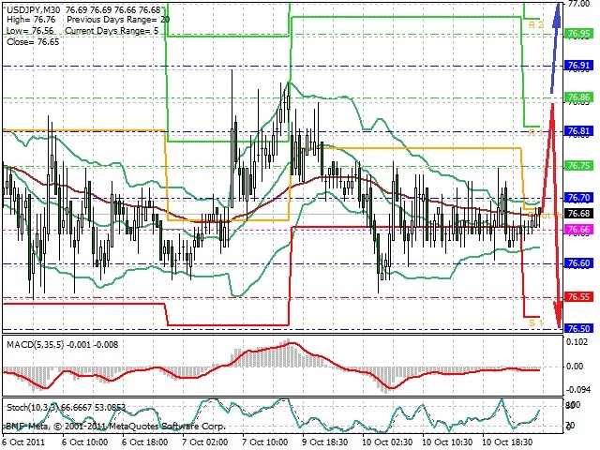Click the blue 76.81 price label
600x450 pixels.
578,131
